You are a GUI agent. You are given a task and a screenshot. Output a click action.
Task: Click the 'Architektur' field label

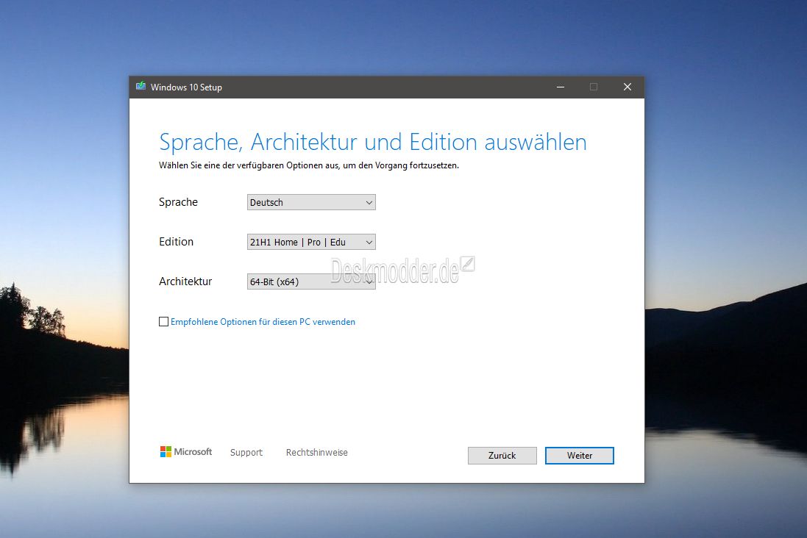click(x=185, y=281)
